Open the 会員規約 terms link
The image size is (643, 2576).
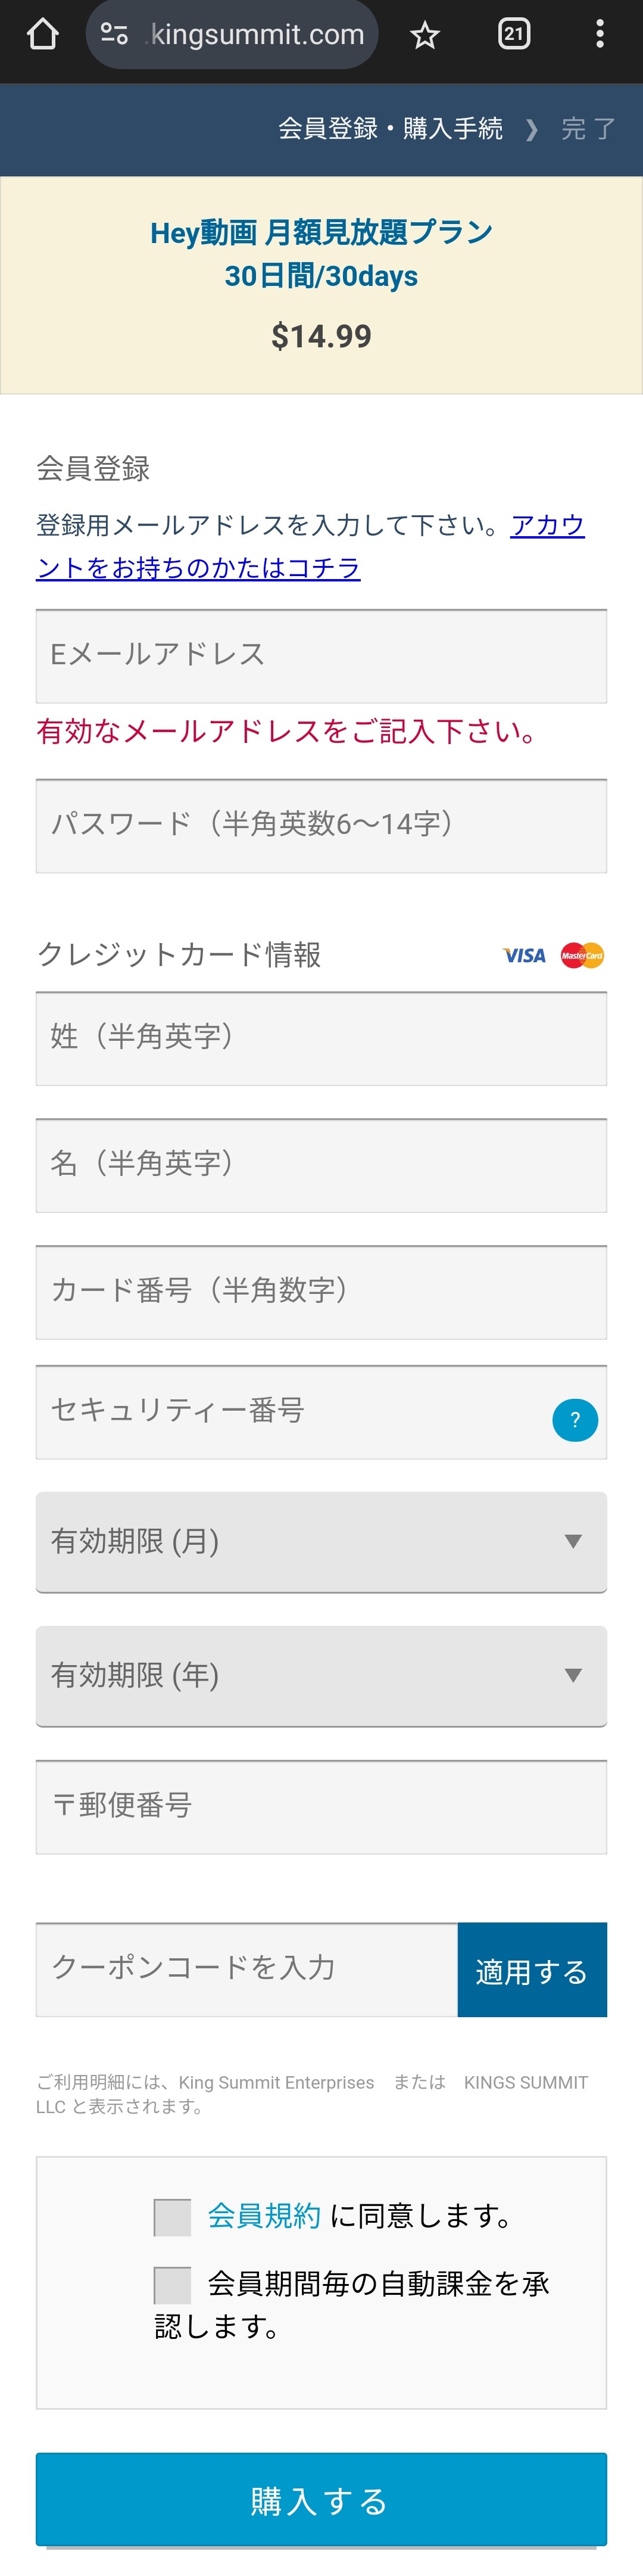[x=264, y=2216]
